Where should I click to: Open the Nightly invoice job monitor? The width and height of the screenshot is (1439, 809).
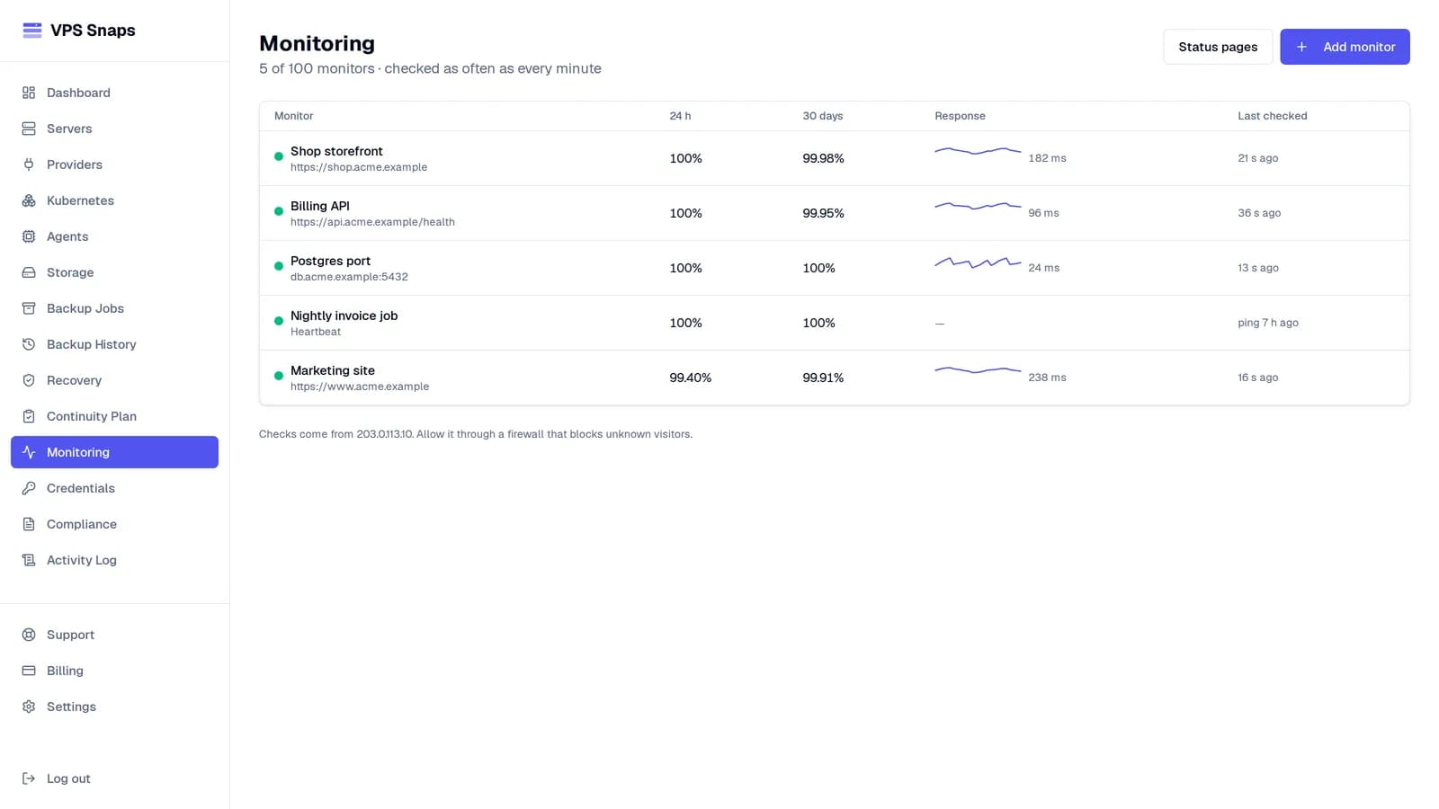[x=344, y=316]
